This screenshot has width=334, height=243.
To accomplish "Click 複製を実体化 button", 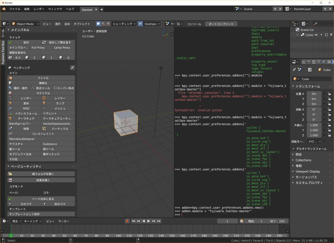I will click(x=41, y=53).
